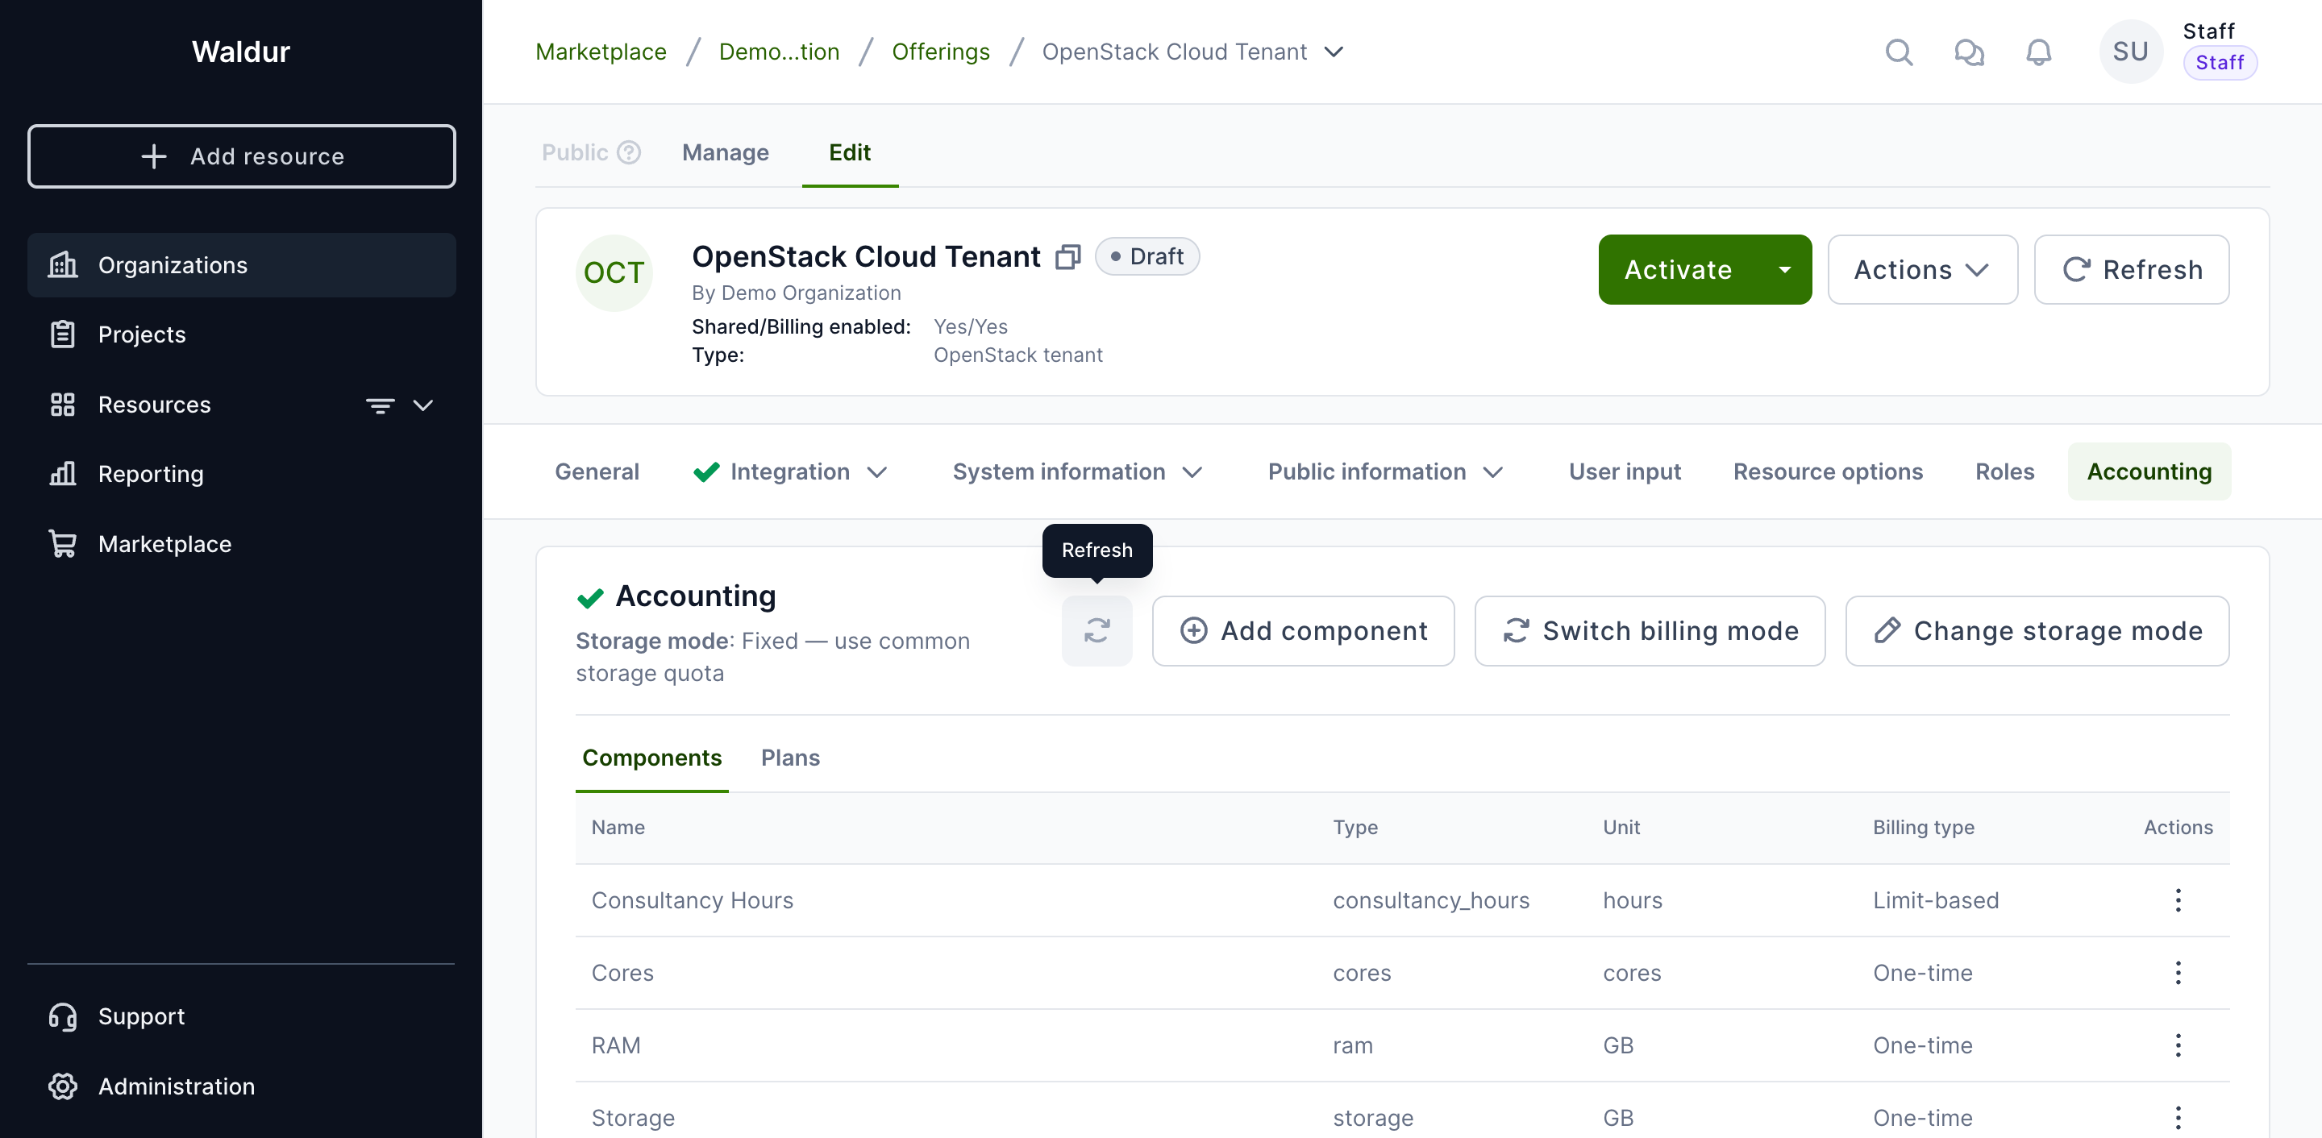Switch to the Manage tab
This screenshot has width=2322, height=1138.
click(725, 152)
